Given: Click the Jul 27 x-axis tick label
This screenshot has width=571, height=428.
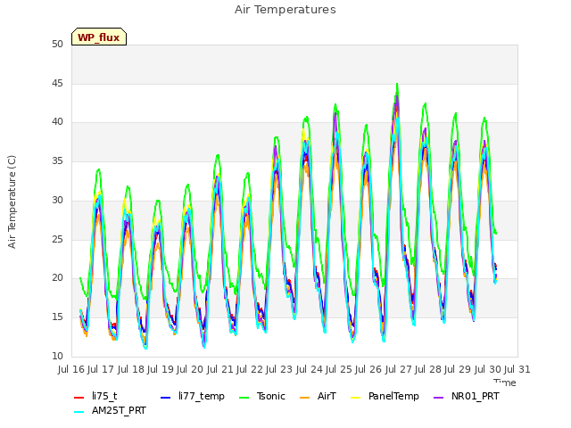Looking at the screenshot, I should click(x=398, y=369).
